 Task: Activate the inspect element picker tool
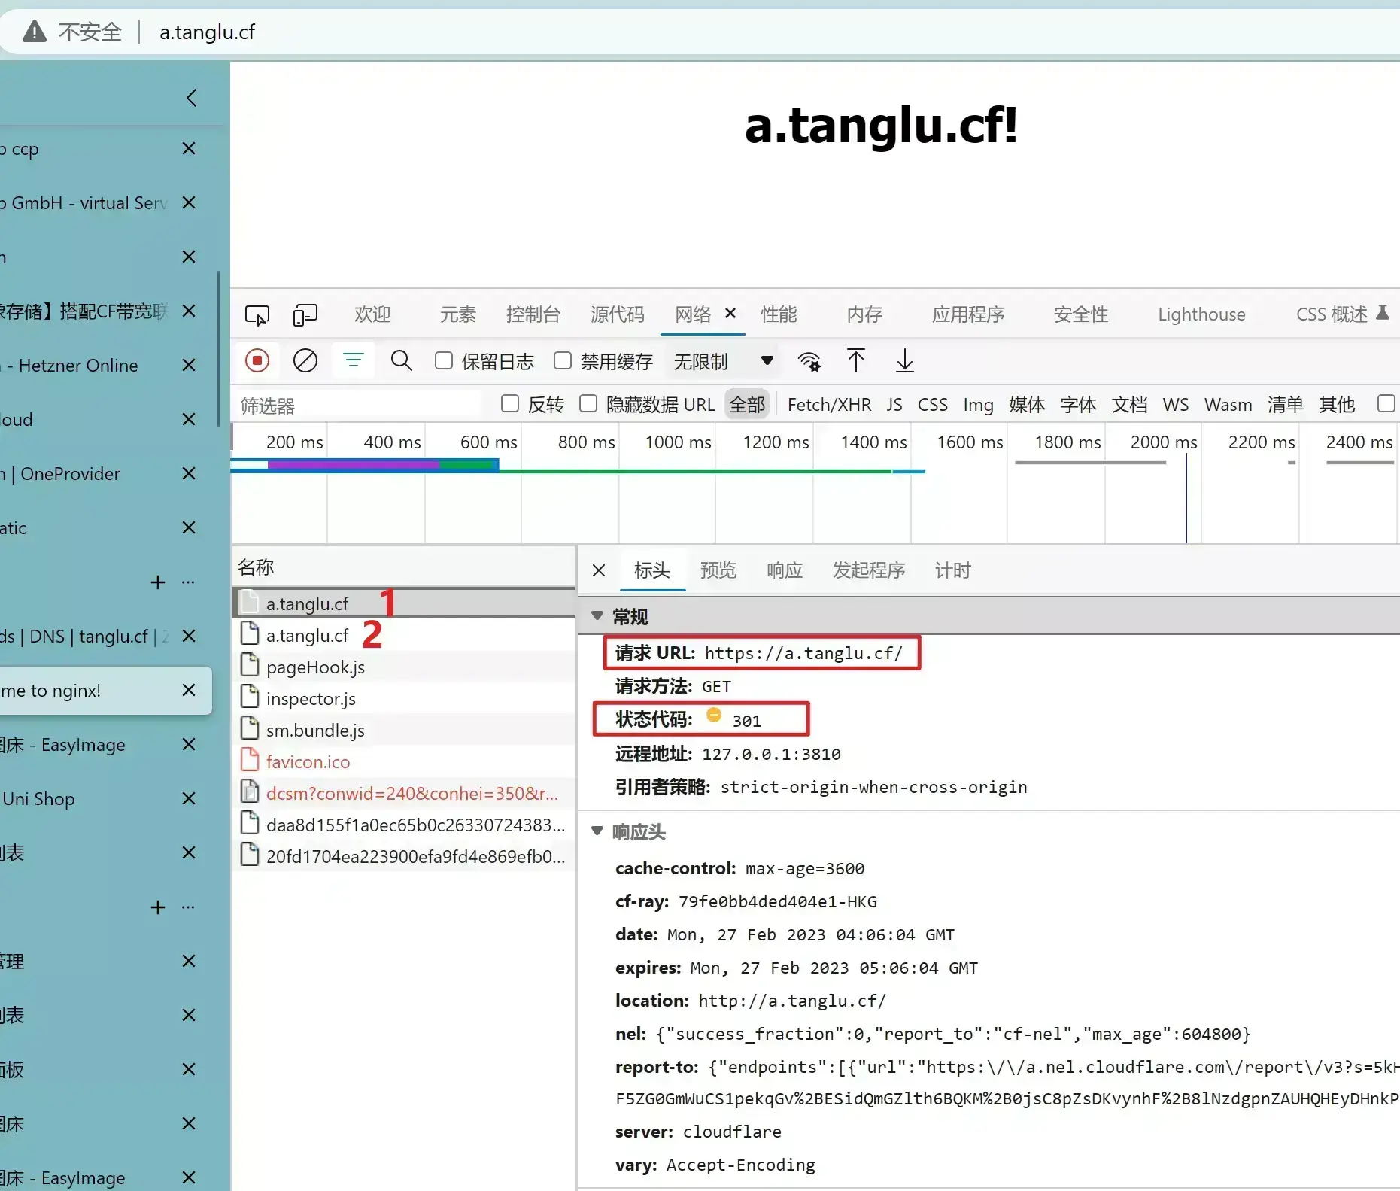(257, 315)
